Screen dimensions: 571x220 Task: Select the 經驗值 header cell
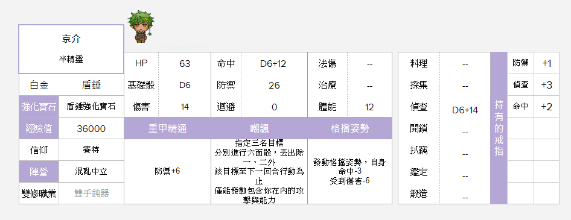click(39, 128)
